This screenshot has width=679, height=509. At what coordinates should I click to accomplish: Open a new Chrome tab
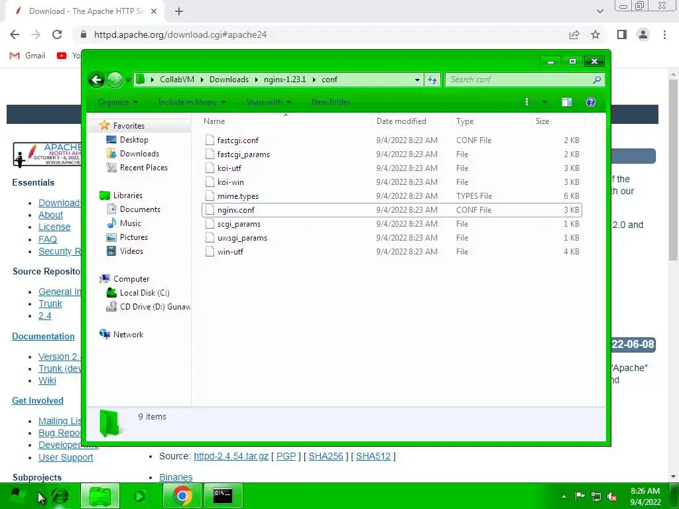coord(179,11)
